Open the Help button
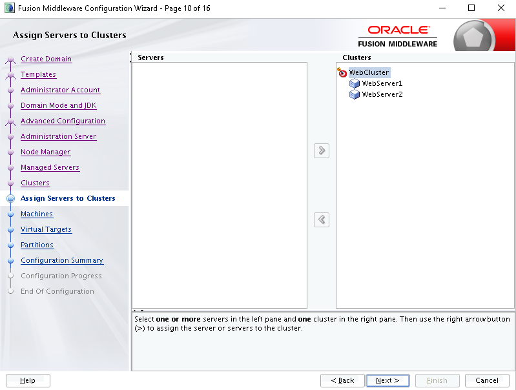The width and height of the screenshot is (516, 390). click(28, 381)
